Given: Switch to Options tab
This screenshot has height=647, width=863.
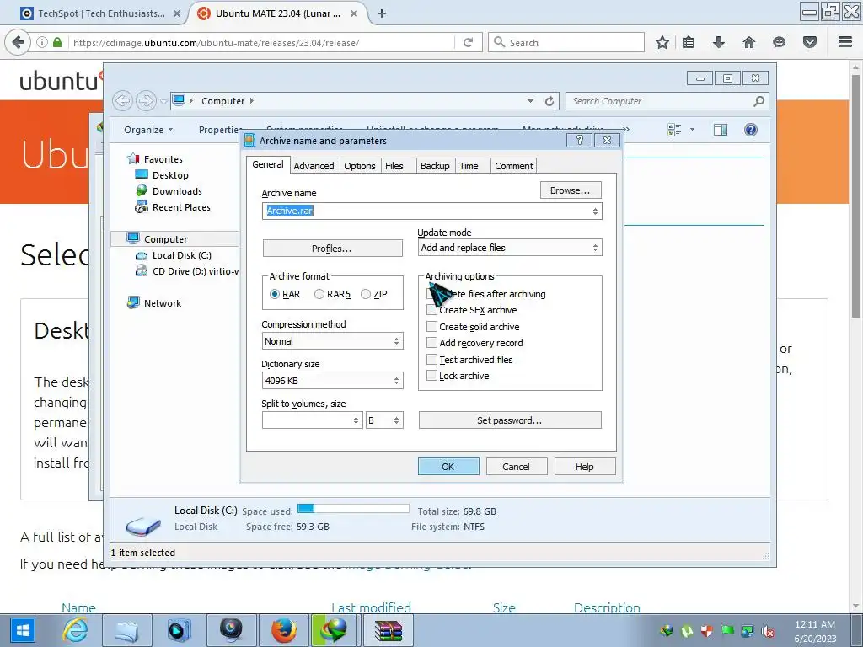Looking at the screenshot, I should point(359,166).
